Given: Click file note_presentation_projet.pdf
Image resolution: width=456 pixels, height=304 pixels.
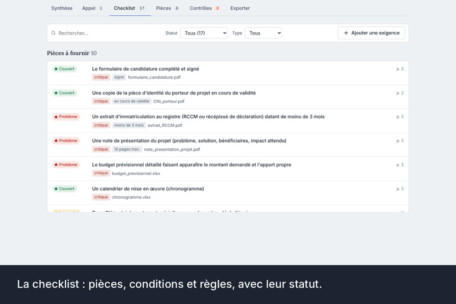Looking at the screenshot, I should tap(172, 149).
